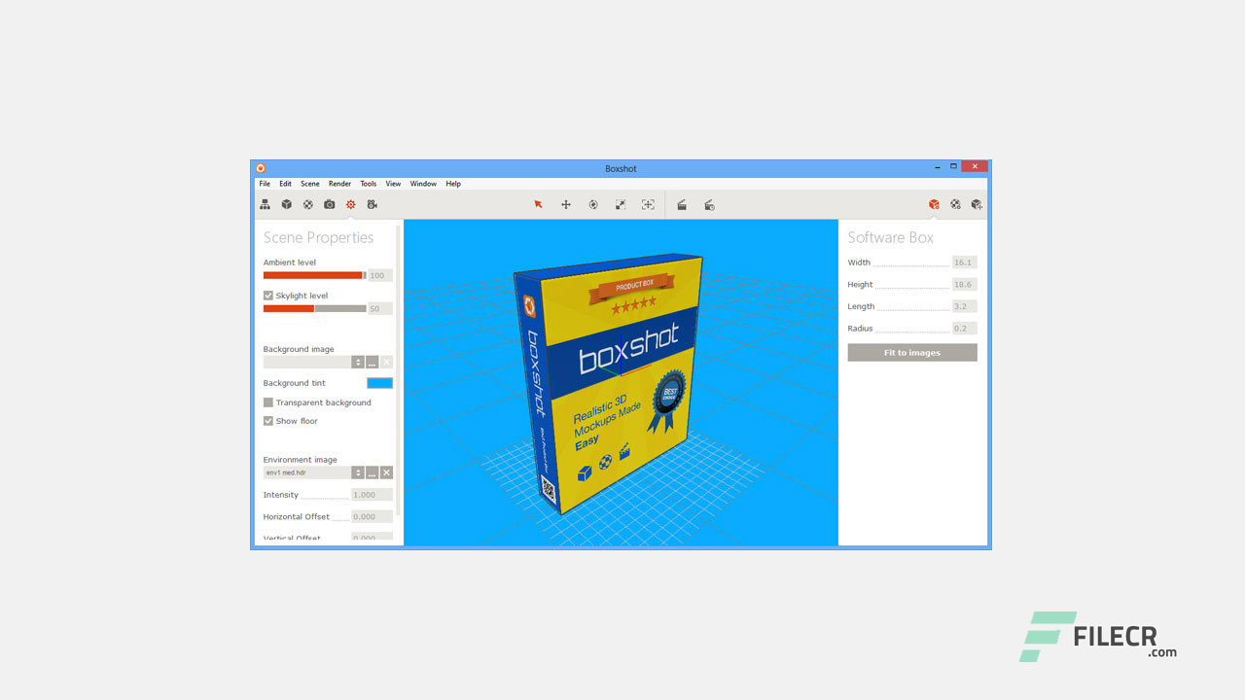Adjust the Ambient level slider

click(315, 275)
